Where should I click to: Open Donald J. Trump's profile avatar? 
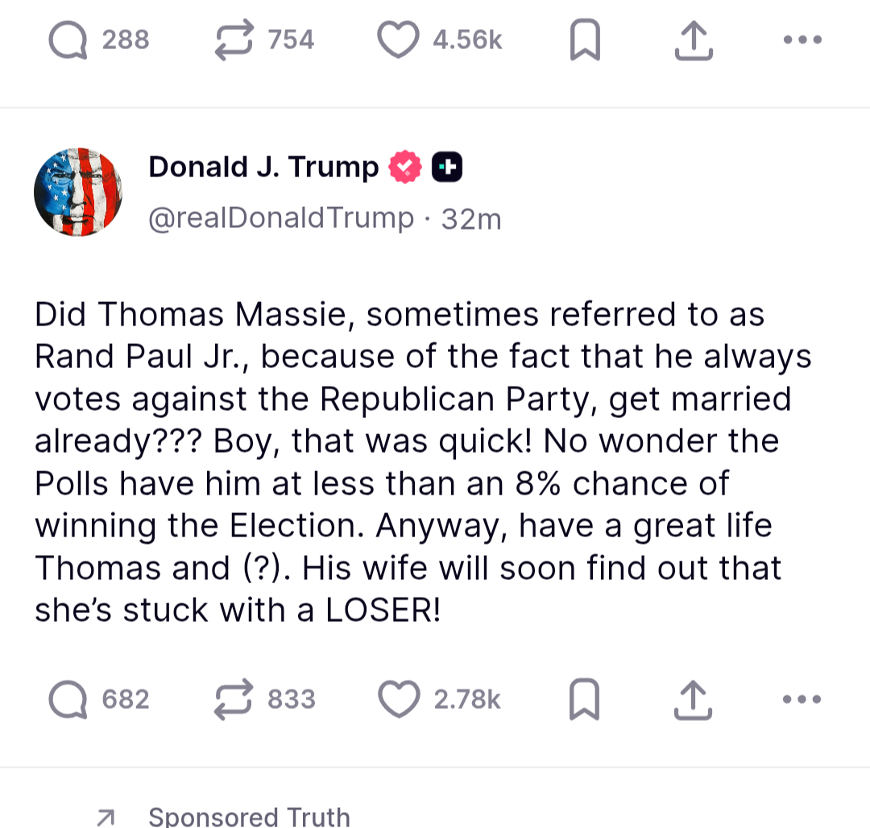(77, 192)
